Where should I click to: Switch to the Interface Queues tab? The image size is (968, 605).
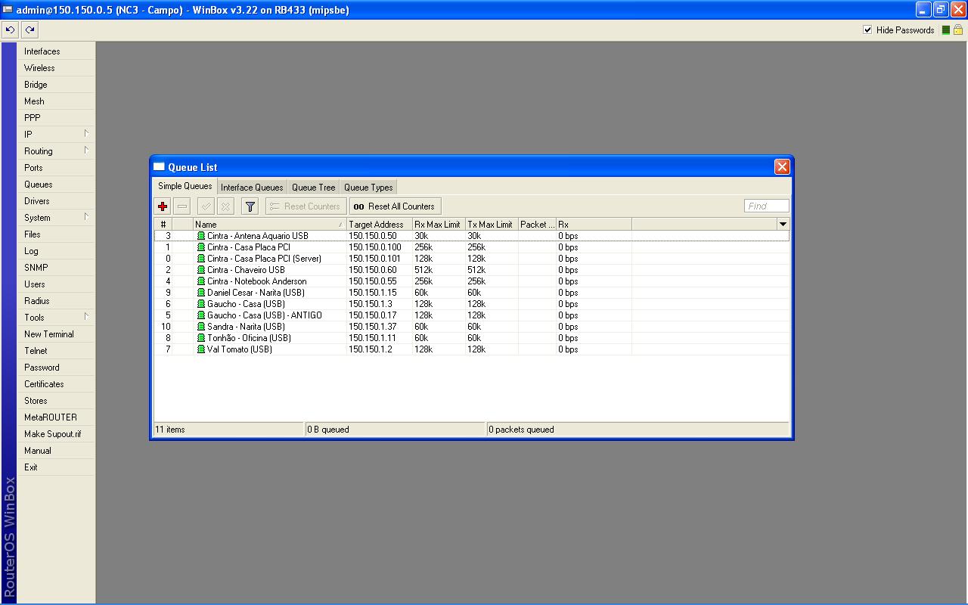252,188
